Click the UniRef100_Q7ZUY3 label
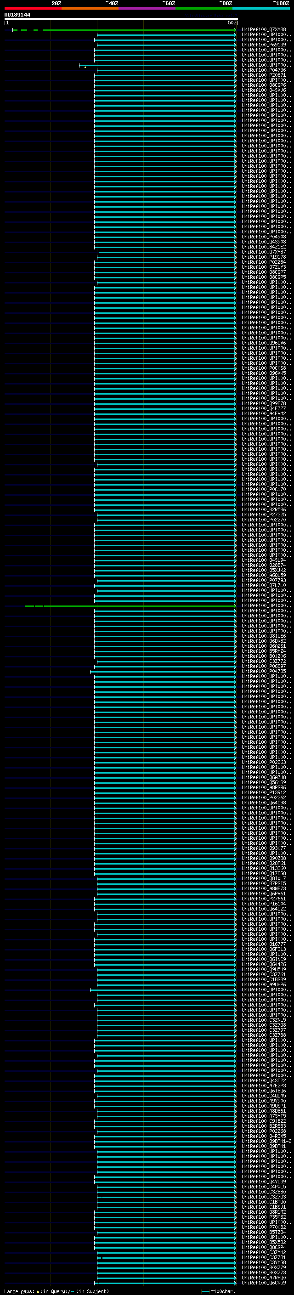 264,267
